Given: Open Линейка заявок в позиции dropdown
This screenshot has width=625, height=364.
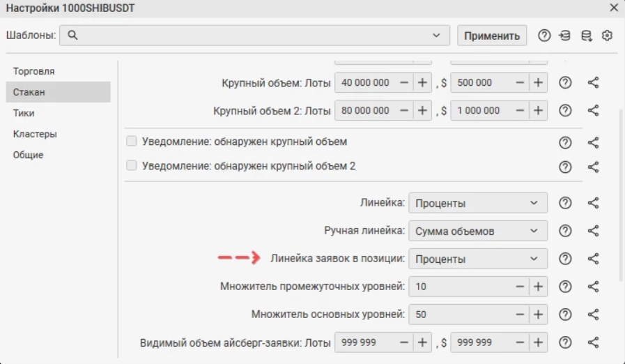Looking at the screenshot, I should [478, 259].
